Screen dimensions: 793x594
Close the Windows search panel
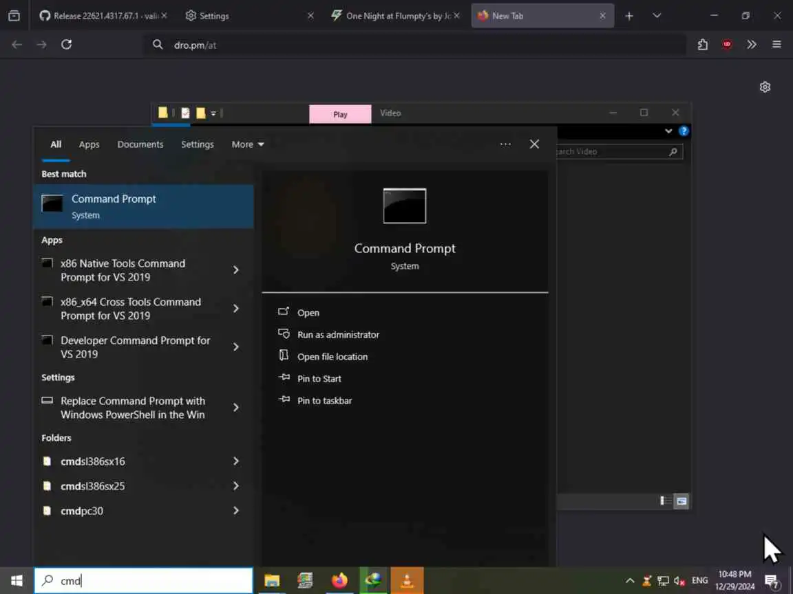(534, 144)
